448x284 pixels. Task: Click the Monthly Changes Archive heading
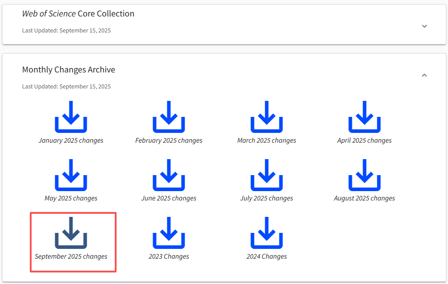(x=69, y=70)
